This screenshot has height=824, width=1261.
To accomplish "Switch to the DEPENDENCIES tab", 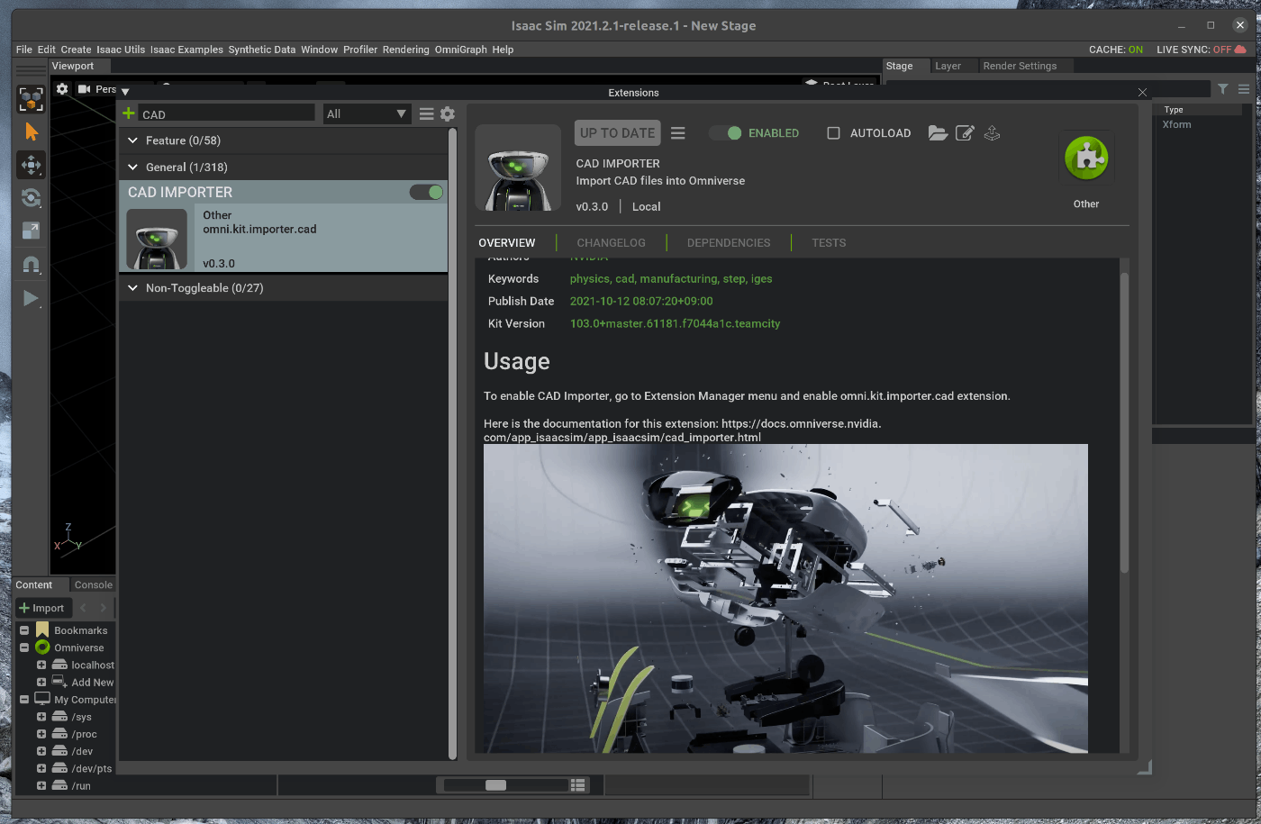I will [x=729, y=243].
